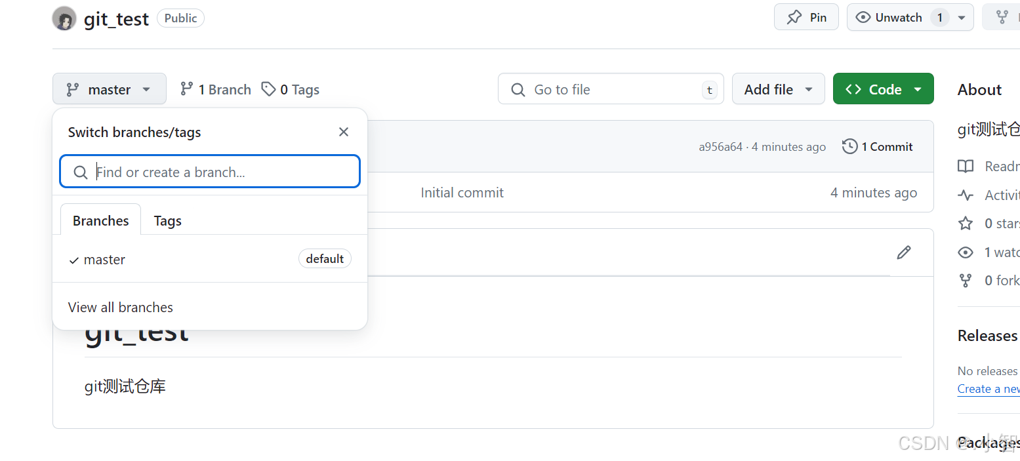Open commit hash a956a64
1020x461 pixels.
pyautogui.click(x=720, y=147)
